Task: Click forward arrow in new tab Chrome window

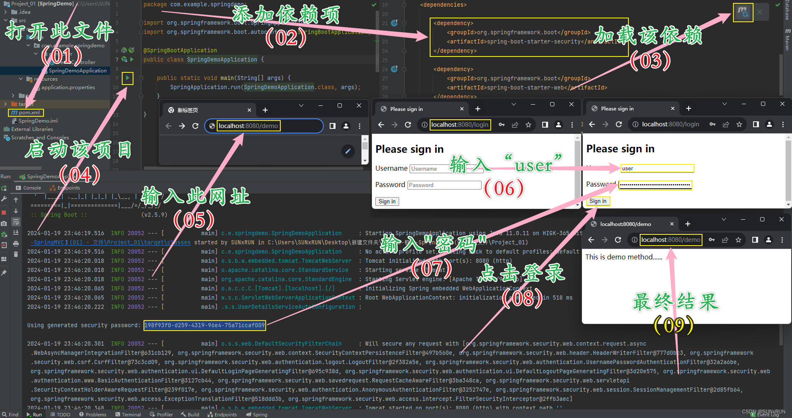Action: point(182,126)
